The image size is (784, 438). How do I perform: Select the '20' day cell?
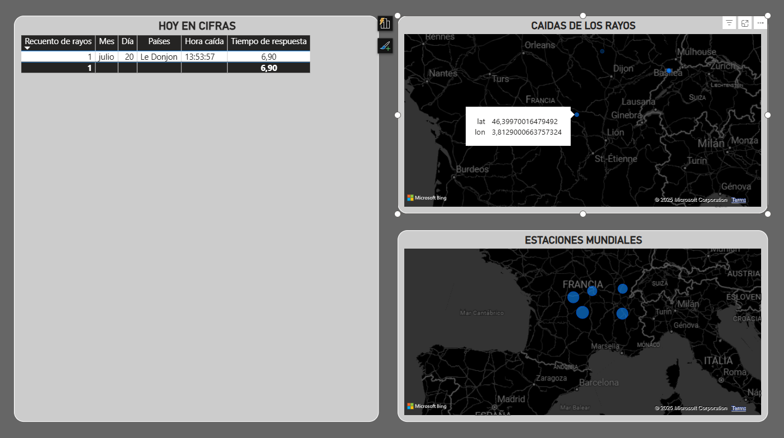click(x=129, y=57)
